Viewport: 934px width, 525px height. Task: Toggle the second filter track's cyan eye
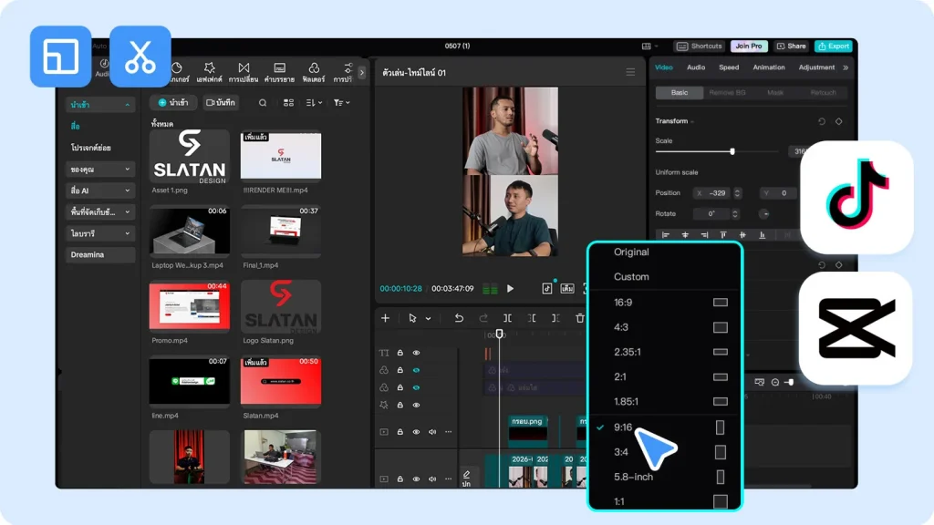[x=416, y=387]
